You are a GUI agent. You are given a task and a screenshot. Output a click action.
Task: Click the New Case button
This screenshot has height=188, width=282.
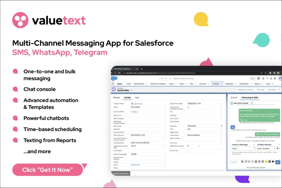261,90
